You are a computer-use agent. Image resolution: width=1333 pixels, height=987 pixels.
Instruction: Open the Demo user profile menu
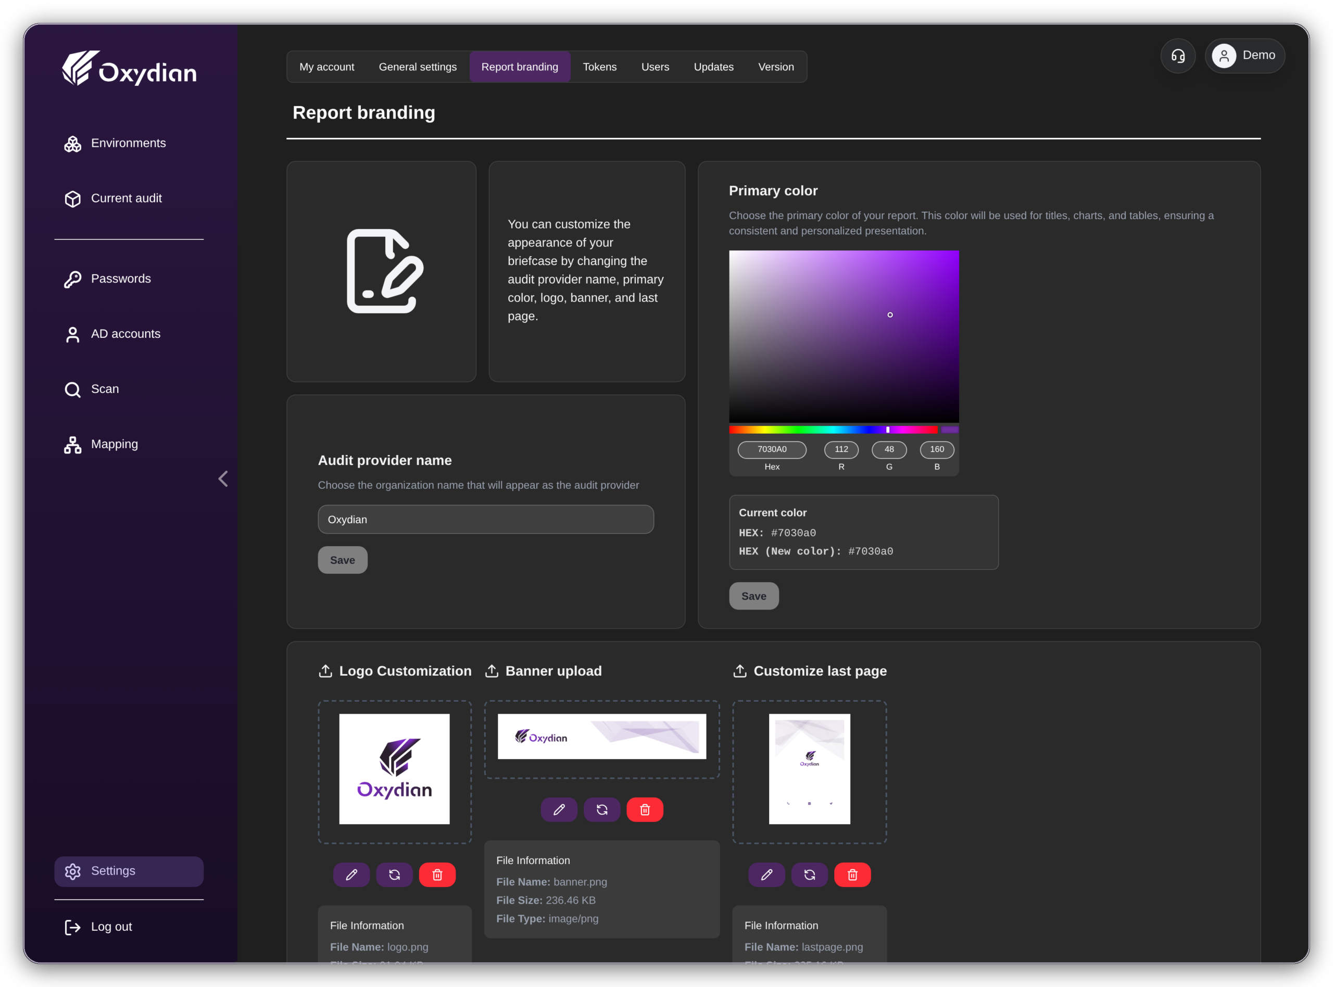tap(1244, 56)
